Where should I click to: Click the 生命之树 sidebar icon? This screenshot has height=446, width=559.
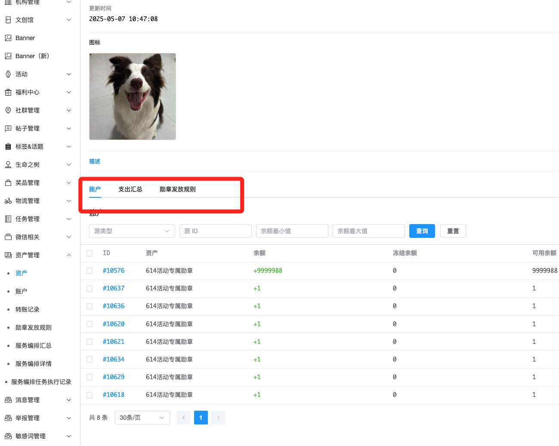[x=8, y=165]
